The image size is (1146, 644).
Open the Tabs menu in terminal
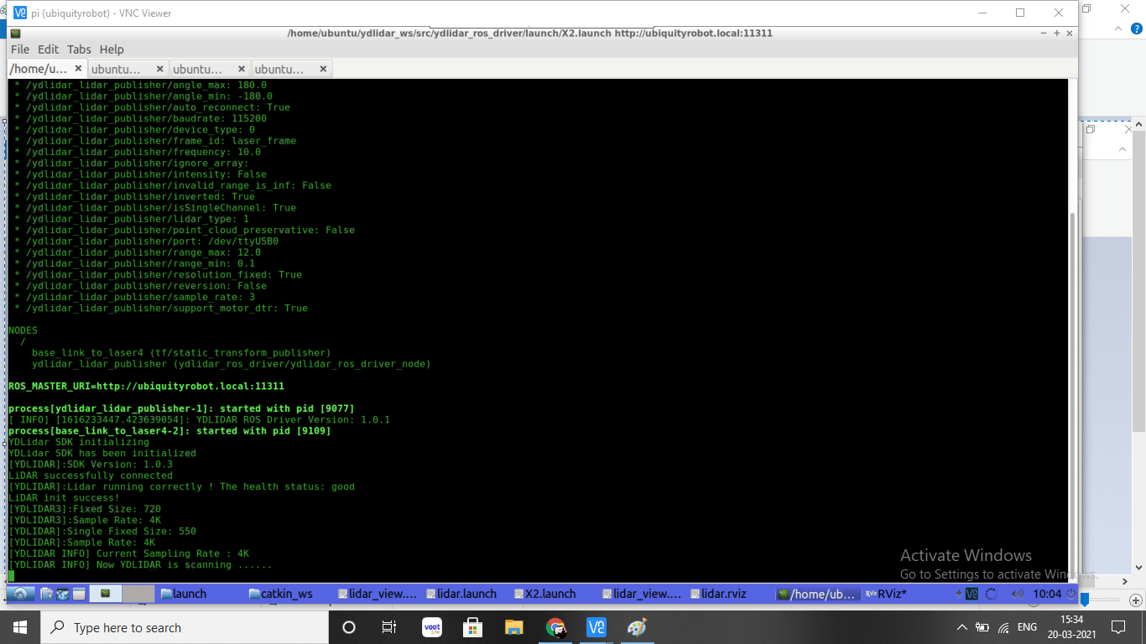point(79,49)
